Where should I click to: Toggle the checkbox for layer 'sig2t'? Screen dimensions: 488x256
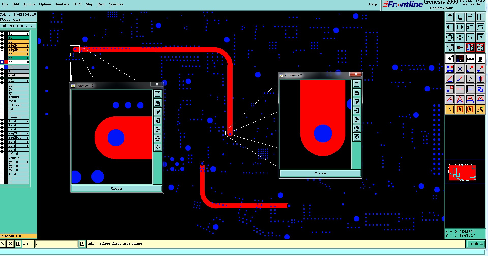2,46
